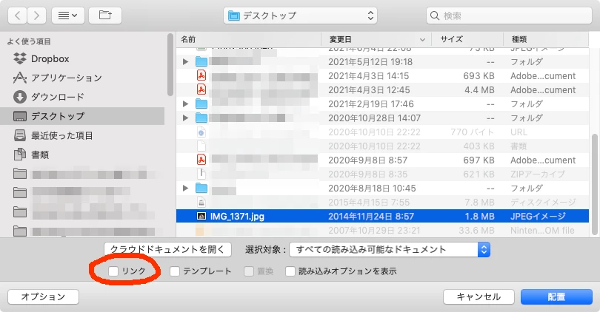
Task: Click the 2014年11月24日 8:57 date cell
Action: pos(371,217)
